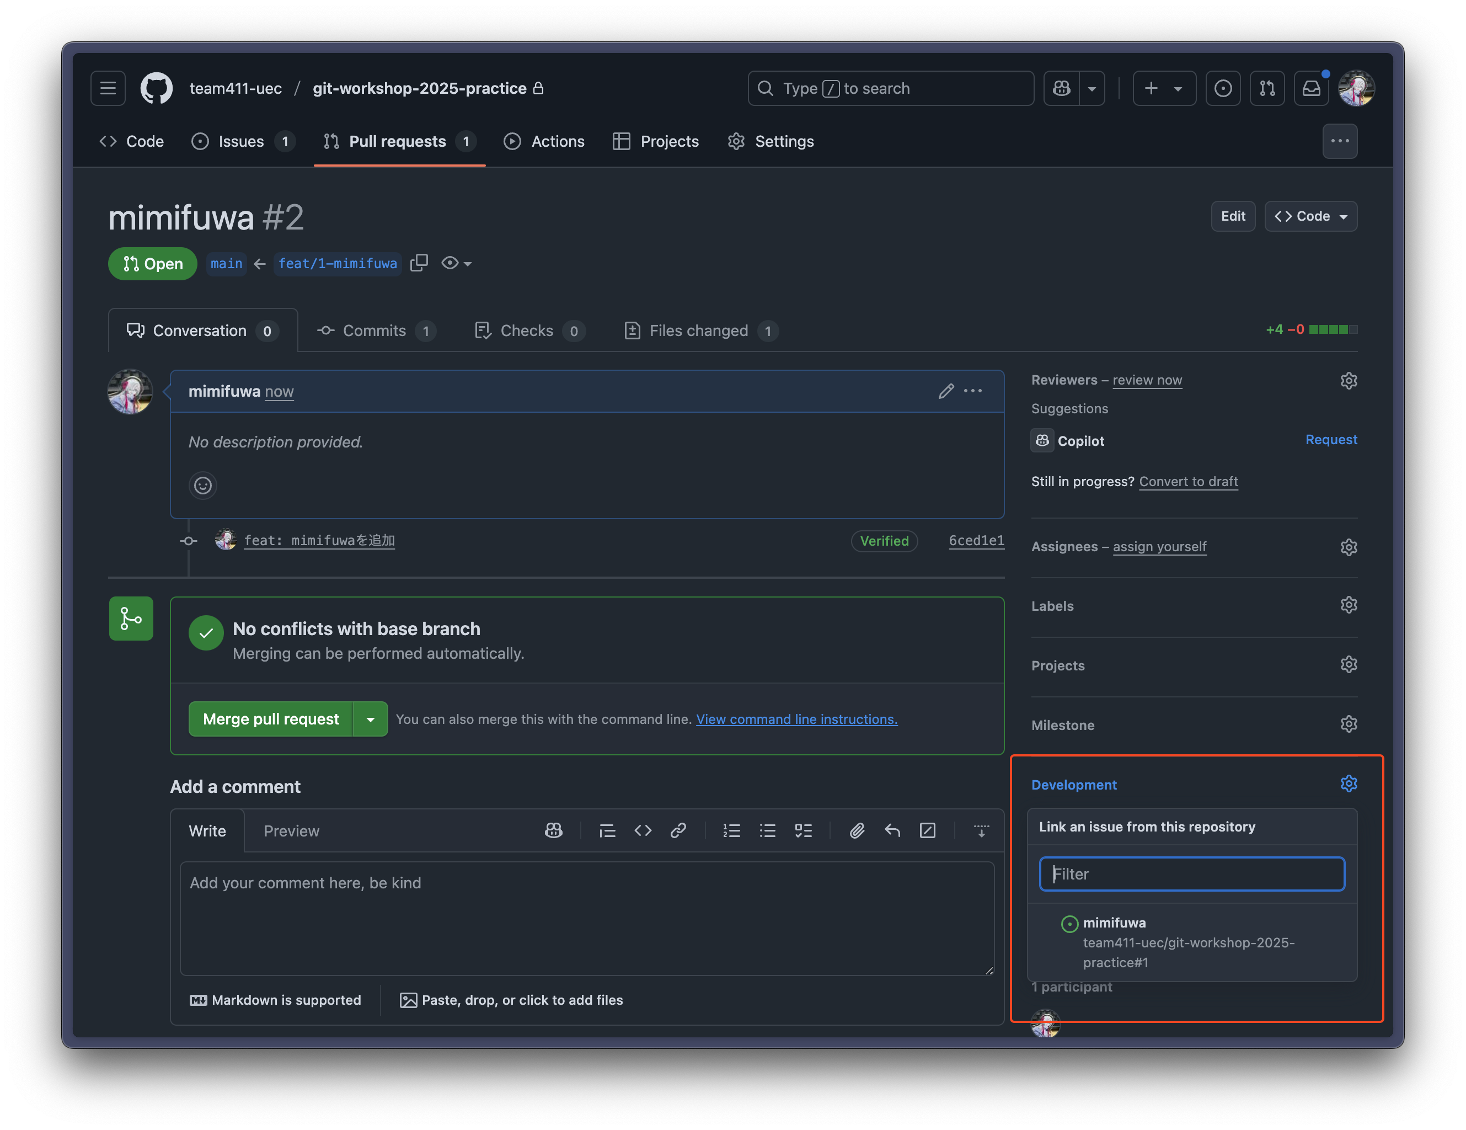Insert numbered list in comment

(731, 830)
